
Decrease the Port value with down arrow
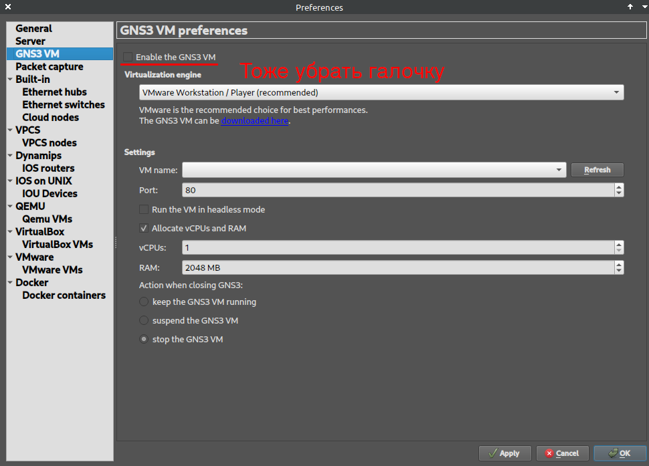pos(619,193)
